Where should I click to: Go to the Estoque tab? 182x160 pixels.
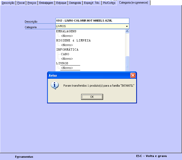[x=61, y=3]
